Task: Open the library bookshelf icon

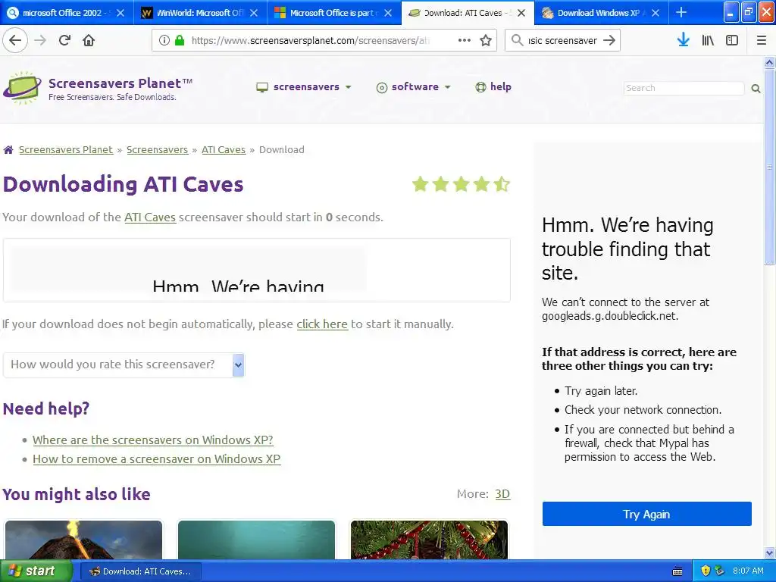Action: click(x=708, y=40)
